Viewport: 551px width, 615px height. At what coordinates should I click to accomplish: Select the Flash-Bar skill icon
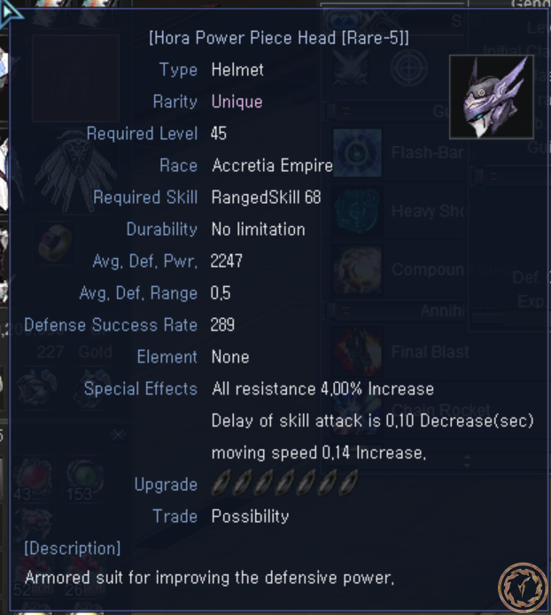click(x=357, y=152)
